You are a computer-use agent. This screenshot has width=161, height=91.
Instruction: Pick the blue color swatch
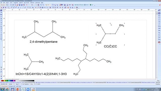tap(11, 81)
